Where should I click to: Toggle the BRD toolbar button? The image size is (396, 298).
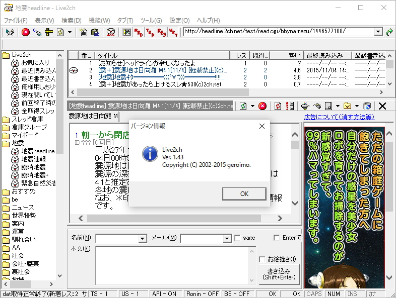tap(139, 32)
